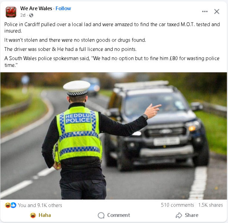Click the Haha reaction emoji in reactions summary
This screenshot has width=228, height=223.
tap(7, 205)
